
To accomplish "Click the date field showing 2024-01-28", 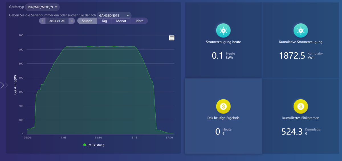I will [57, 21].
